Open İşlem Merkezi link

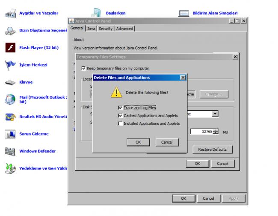tap(33, 65)
